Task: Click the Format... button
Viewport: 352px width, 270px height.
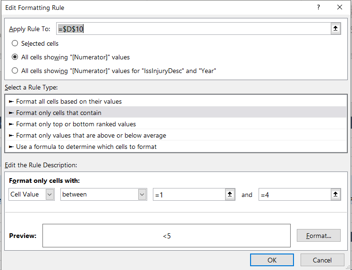Action: click(318, 236)
